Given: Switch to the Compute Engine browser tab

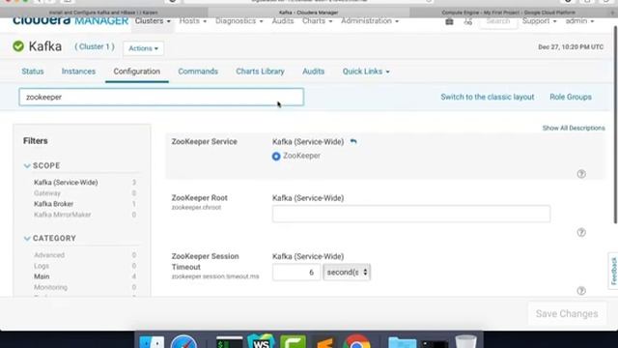Looking at the screenshot, I should point(509,13).
